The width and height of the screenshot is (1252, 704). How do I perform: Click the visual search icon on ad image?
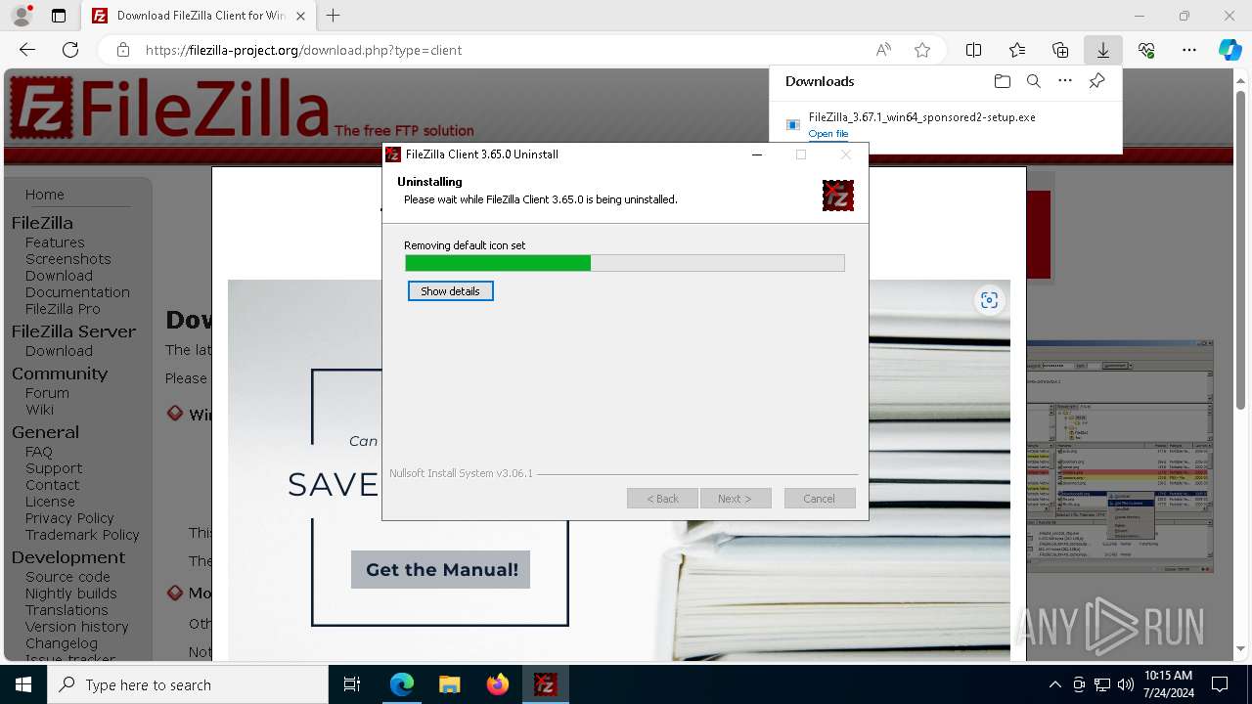pyautogui.click(x=989, y=300)
